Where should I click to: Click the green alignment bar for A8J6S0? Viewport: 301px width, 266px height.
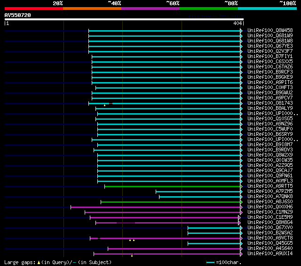(x=171, y=202)
